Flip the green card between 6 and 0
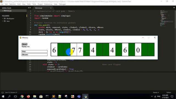 (x=132, y=50)
